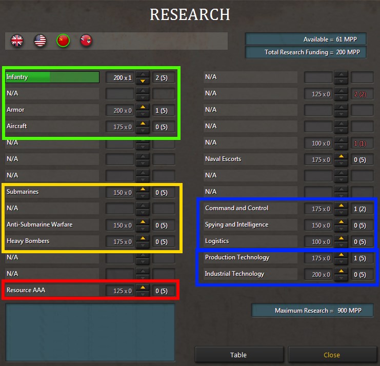Click the Available = 61 MPP field

[x=306, y=39]
